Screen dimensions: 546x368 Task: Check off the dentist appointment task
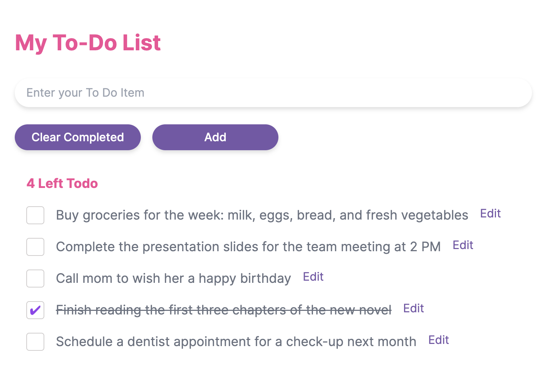click(x=35, y=342)
